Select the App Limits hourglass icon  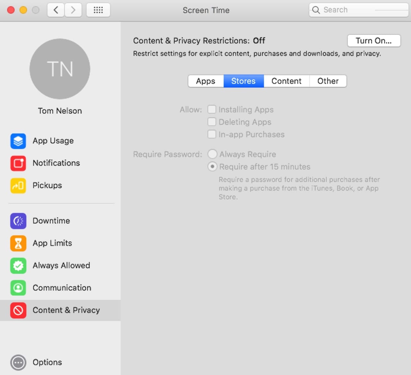(18, 243)
